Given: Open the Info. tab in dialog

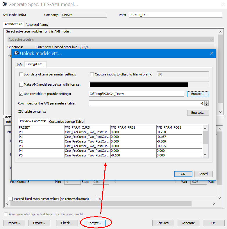Looking at the screenshot, I should click(x=20, y=64).
